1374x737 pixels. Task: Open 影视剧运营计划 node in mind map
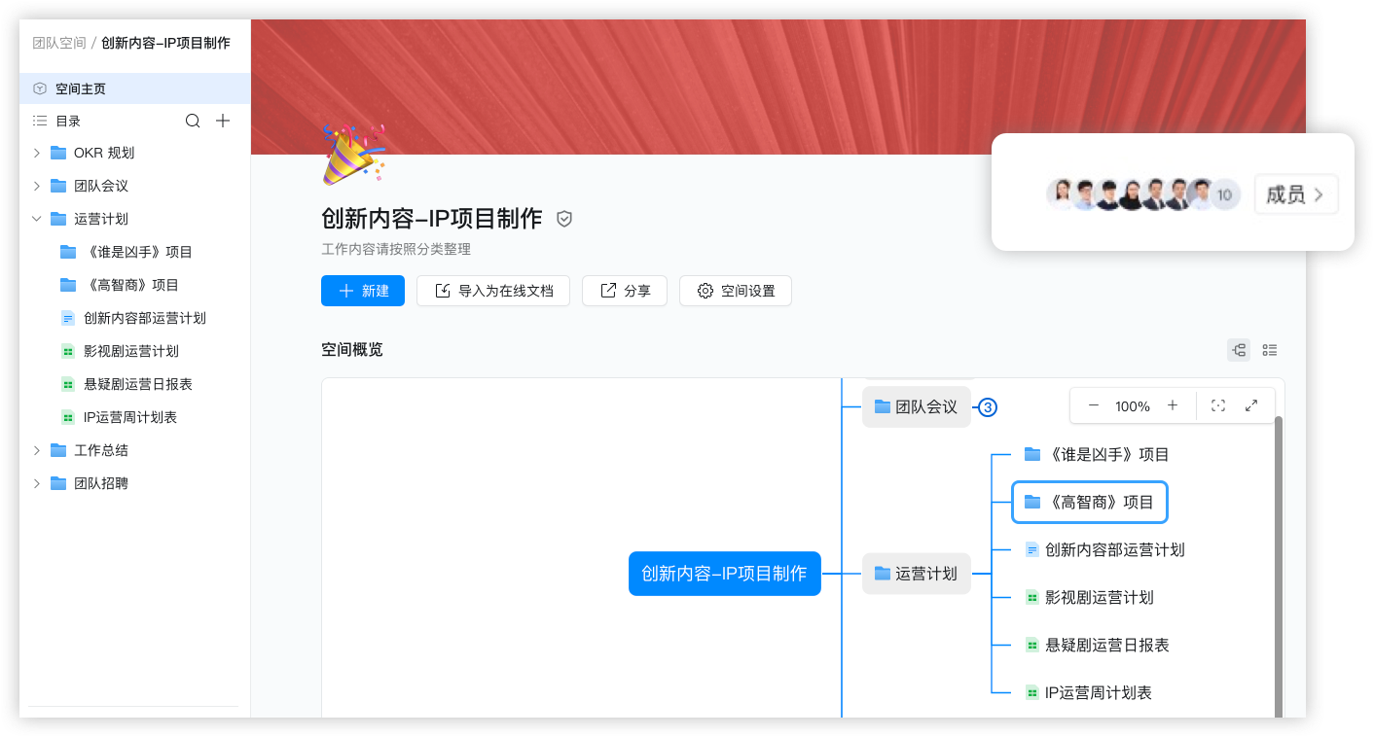1090,597
